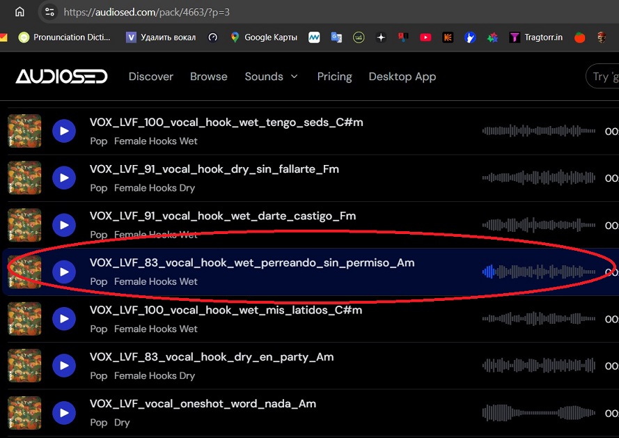Image resolution: width=619 pixels, height=438 pixels.
Task: Play VOX_LVF_100 tengo_seds C#m sample
Action: pos(64,131)
